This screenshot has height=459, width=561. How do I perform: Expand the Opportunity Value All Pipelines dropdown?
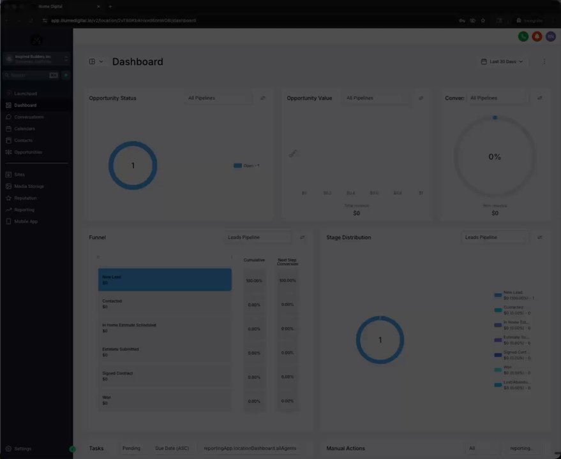[x=376, y=98]
